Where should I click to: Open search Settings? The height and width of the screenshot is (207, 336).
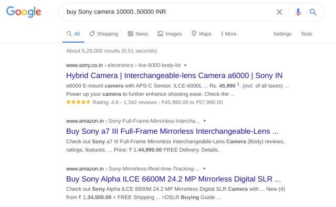[x=282, y=34]
